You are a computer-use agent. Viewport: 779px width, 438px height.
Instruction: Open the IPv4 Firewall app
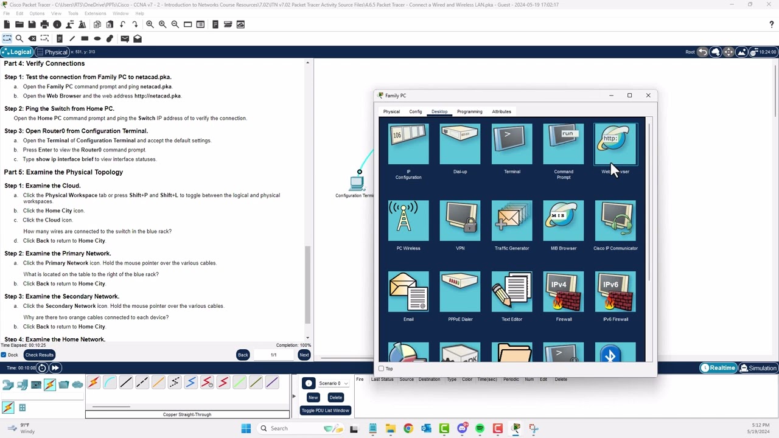(x=564, y=292)
